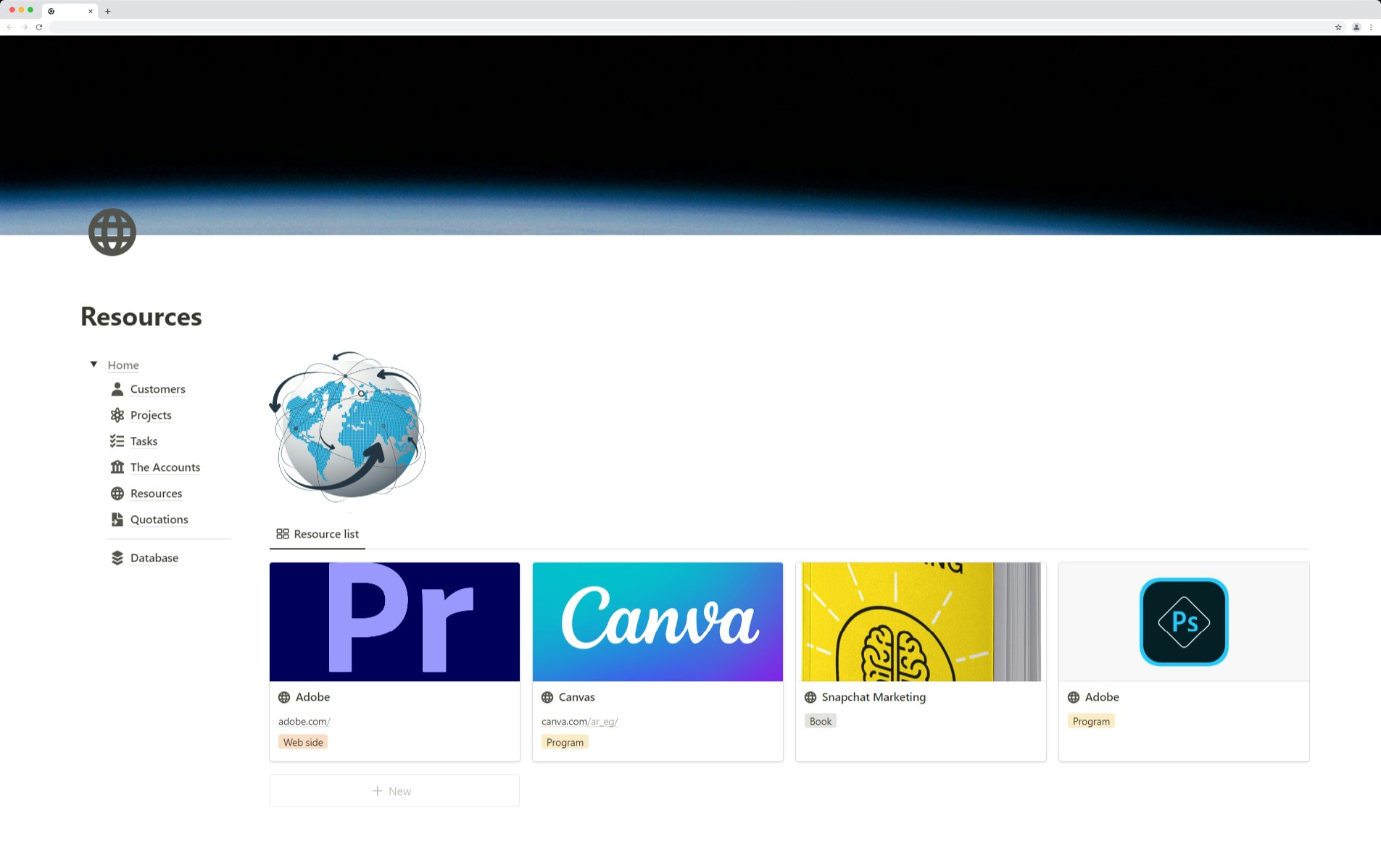The height and width of the screenshot is (850, 1381).
Task: Open the Canva card cover image
Action: point(658,622)
